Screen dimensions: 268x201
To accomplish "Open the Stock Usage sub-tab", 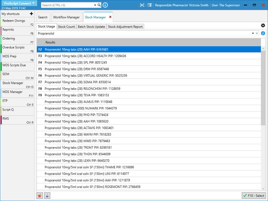I will [46, 26].
